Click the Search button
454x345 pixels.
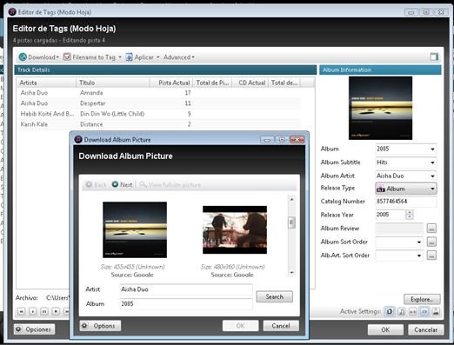pos(275,296)
